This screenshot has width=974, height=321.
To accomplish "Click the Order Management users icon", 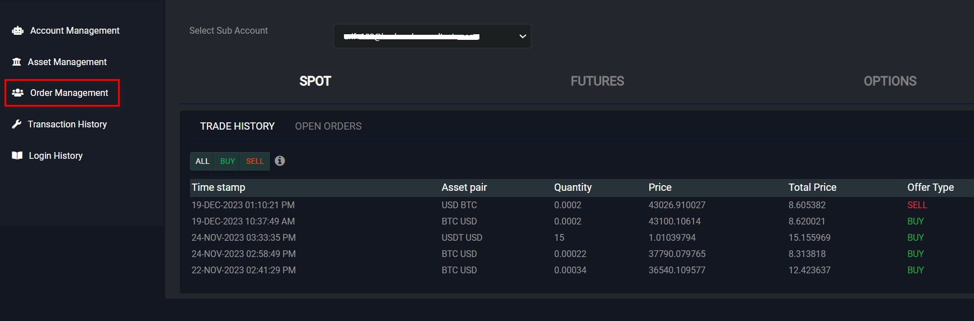I will (18, 93).
